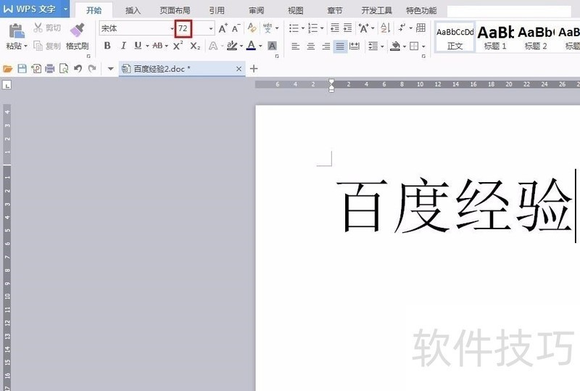Screen dimensions: 580x391
Task: Open the 页面布局 ribbon tab
Action: 175,11
